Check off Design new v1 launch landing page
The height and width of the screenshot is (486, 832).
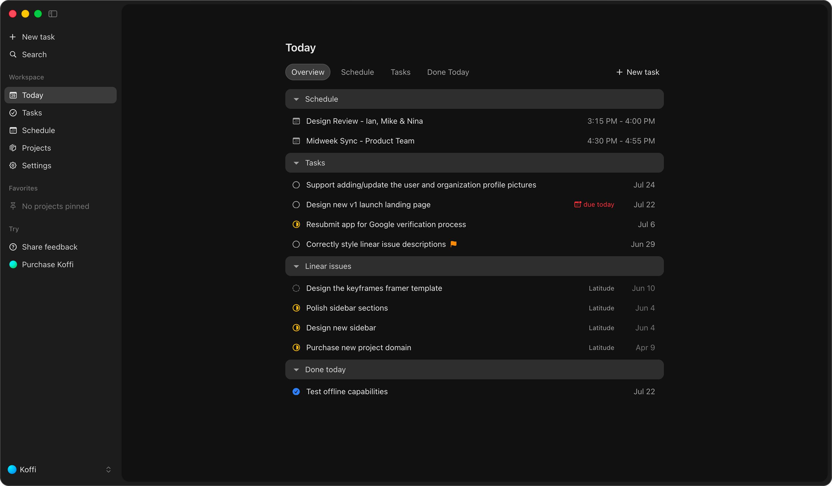tap(296, 205)
